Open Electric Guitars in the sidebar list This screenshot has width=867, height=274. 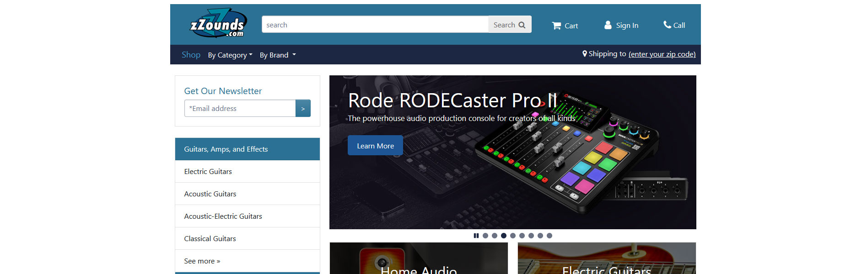(x=247, y=171)
